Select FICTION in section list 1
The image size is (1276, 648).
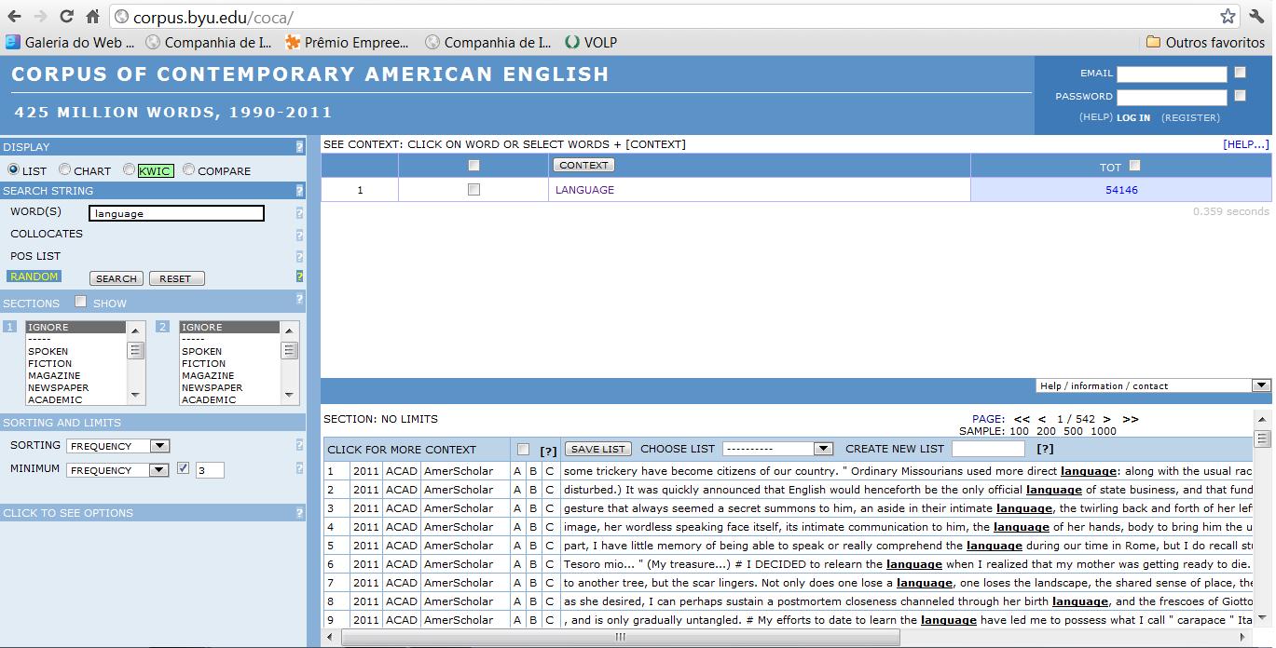coord(49,364)
